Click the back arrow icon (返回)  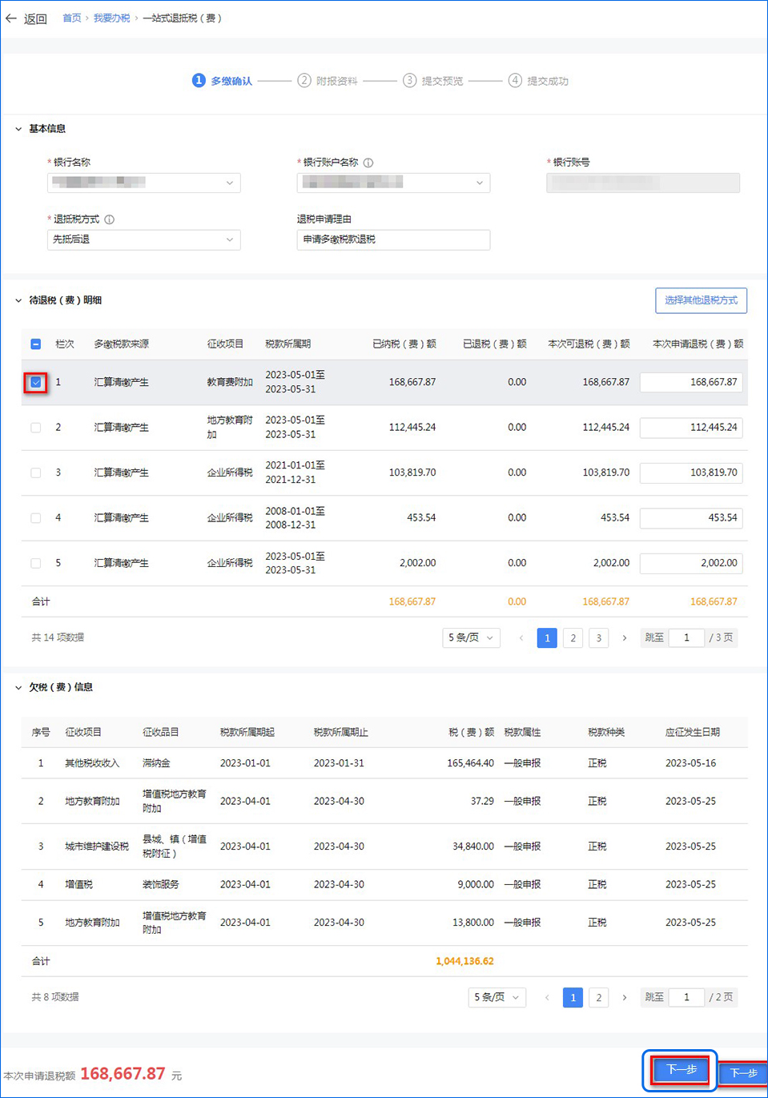[x=11, y=18]
